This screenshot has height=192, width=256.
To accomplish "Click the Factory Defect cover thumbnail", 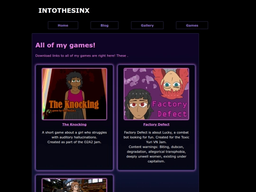I will coord(156,94).
